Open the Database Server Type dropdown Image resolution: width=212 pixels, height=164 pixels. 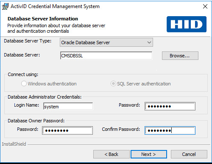tap(106, 42)
